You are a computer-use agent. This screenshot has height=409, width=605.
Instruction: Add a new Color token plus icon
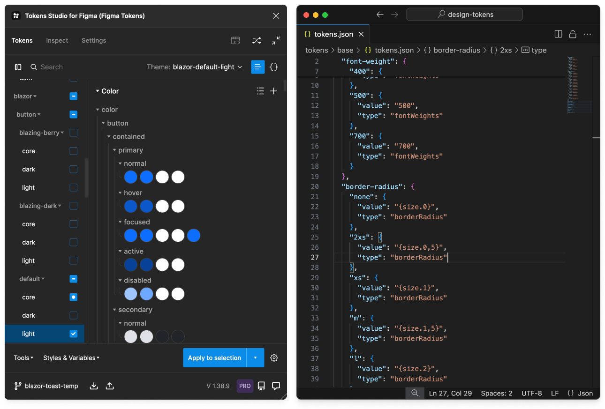(274, 91)
